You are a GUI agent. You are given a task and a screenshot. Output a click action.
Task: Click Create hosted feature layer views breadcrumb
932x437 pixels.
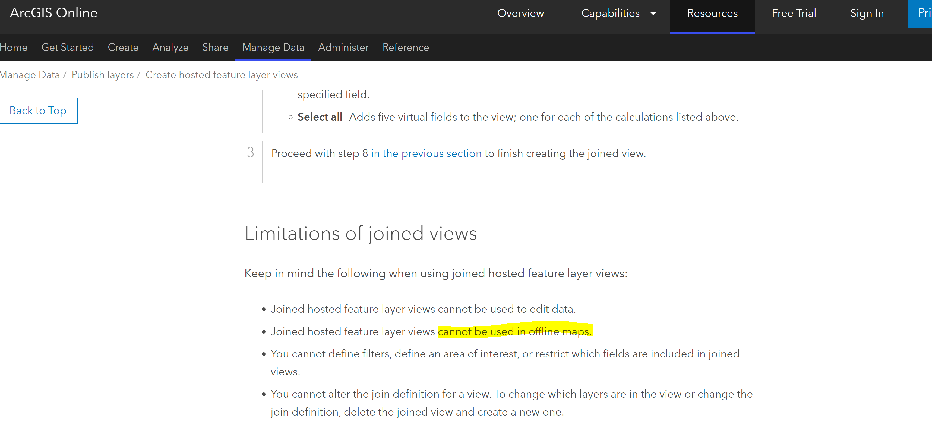[222, 75]
